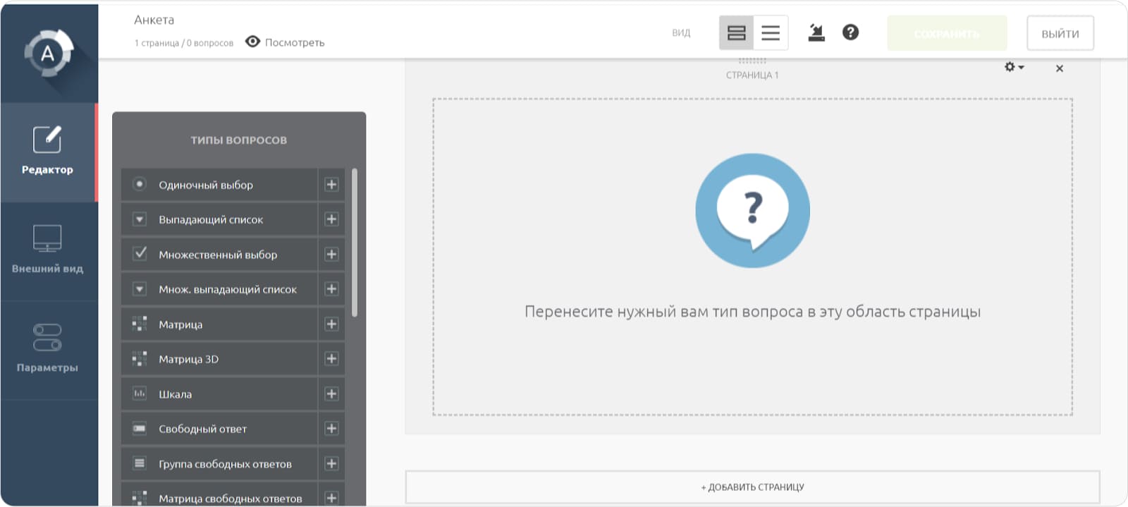The width and height of the screenshot is (1128, 507).
Task: Select the Свободный ответ label text
Action: [x=202, y=429]
